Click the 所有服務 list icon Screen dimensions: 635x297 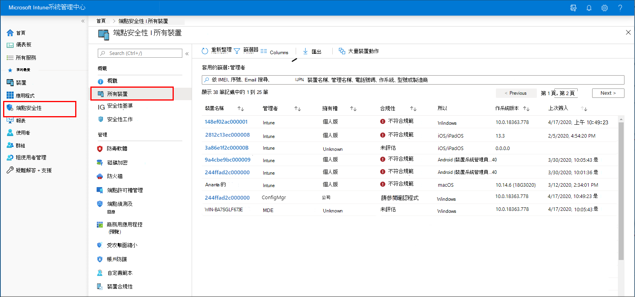[x=10, y=58]
